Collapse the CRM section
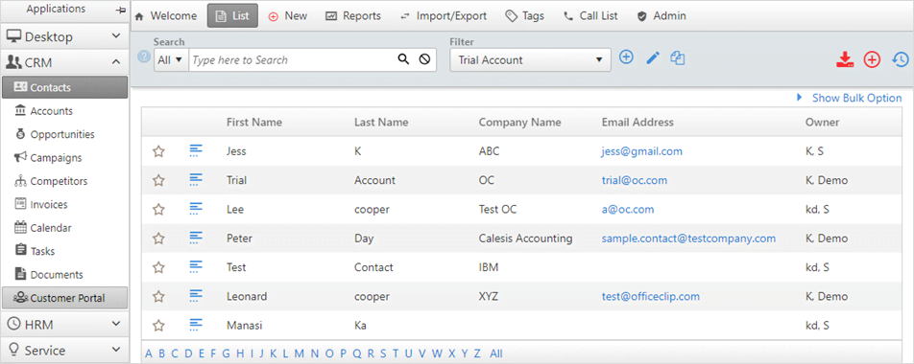 point(64,62)
